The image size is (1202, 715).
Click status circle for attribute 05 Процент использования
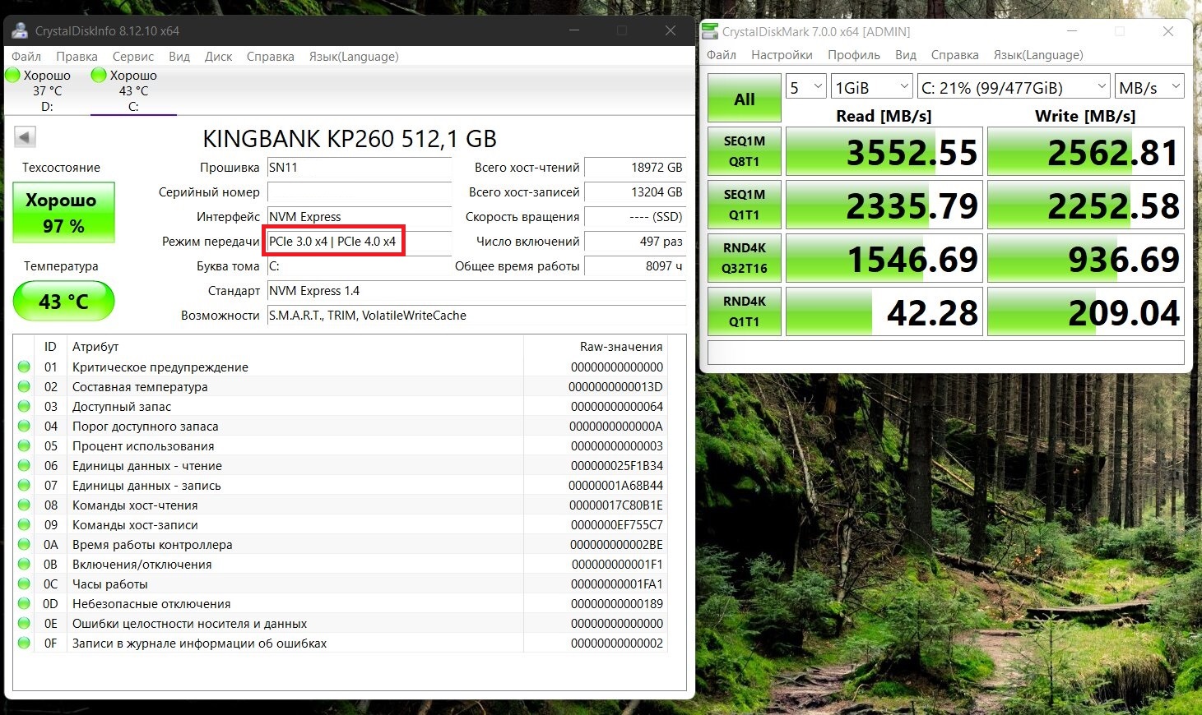[24, 445]
